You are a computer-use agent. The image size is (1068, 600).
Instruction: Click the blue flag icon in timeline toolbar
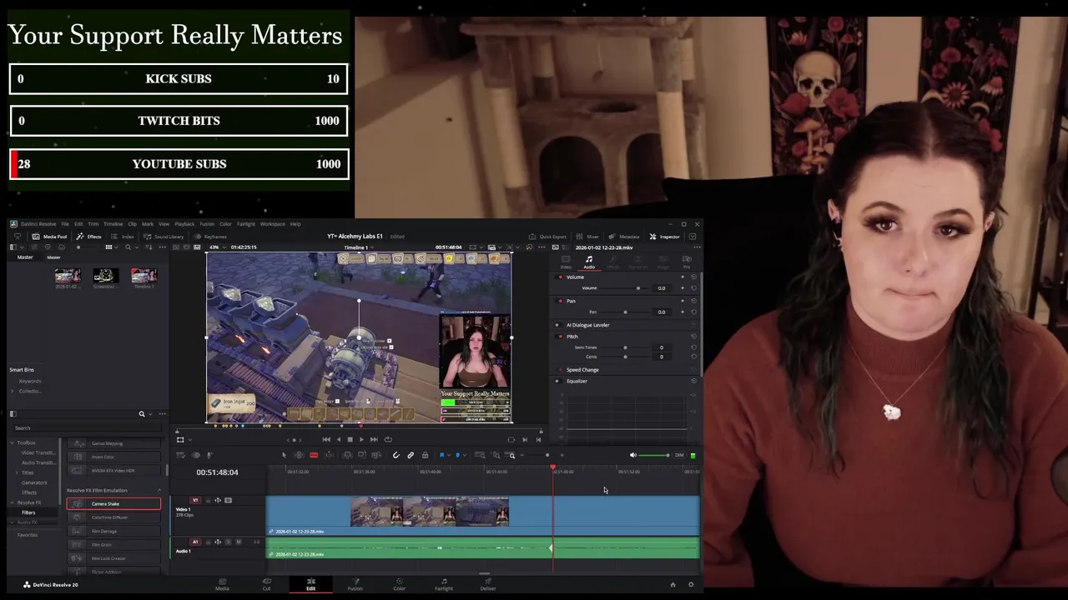pyautogui.click(x=442, y=455)
